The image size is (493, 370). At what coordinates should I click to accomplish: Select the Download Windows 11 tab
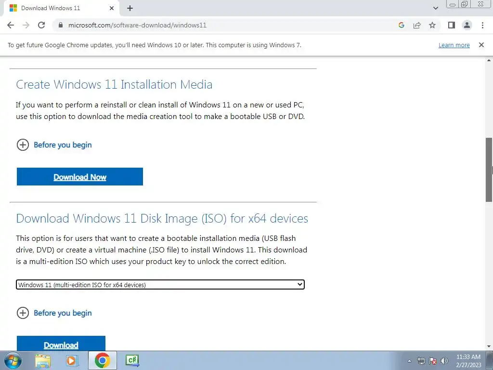(61, 8)
